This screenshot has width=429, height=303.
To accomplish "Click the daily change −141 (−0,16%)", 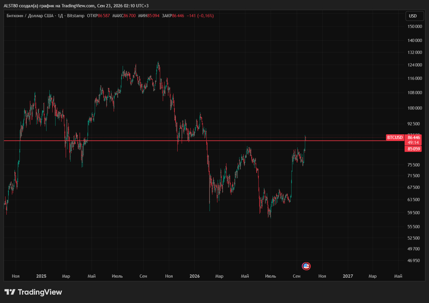I will 201,16.
